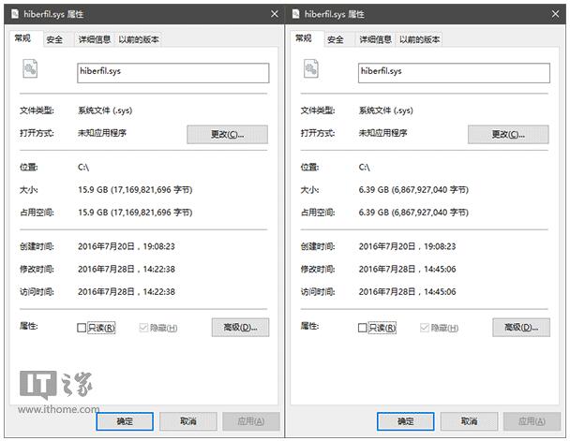
Task: Click the large sys file icon in left window
Action: pos(30,68)
